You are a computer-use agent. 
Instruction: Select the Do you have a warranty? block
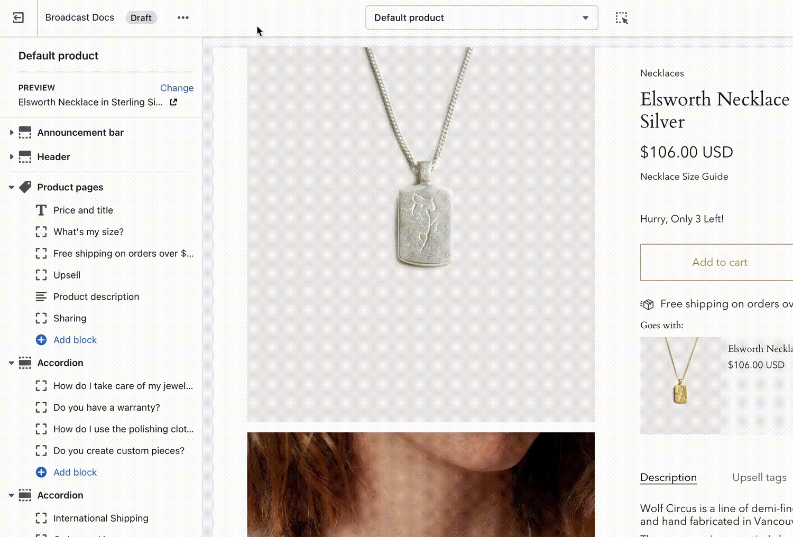pos(106,408)
